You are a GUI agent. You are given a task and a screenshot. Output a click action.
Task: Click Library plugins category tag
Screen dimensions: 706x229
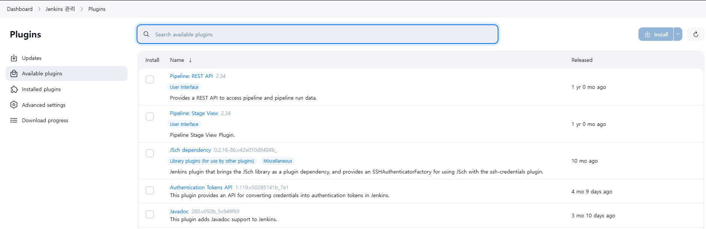[212, 161]
